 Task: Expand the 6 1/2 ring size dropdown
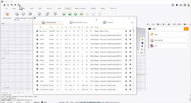(188, 46)
